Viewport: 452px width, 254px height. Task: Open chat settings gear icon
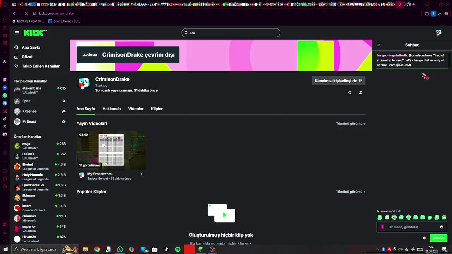tap(424, 238)
